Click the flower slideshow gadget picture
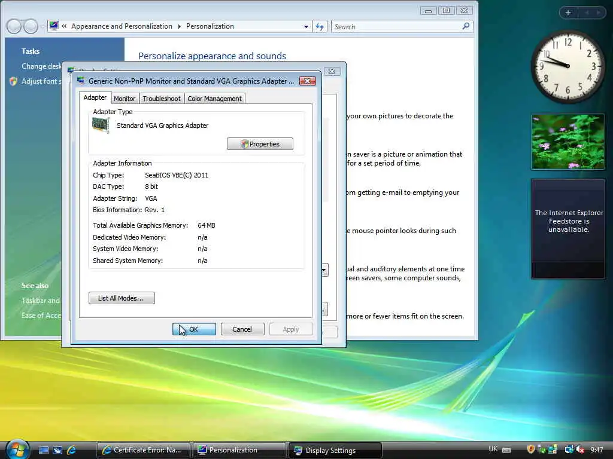Image resolution: width=613 pixels, height=459 pixels. pyautogui.click(x=568, y=142)
